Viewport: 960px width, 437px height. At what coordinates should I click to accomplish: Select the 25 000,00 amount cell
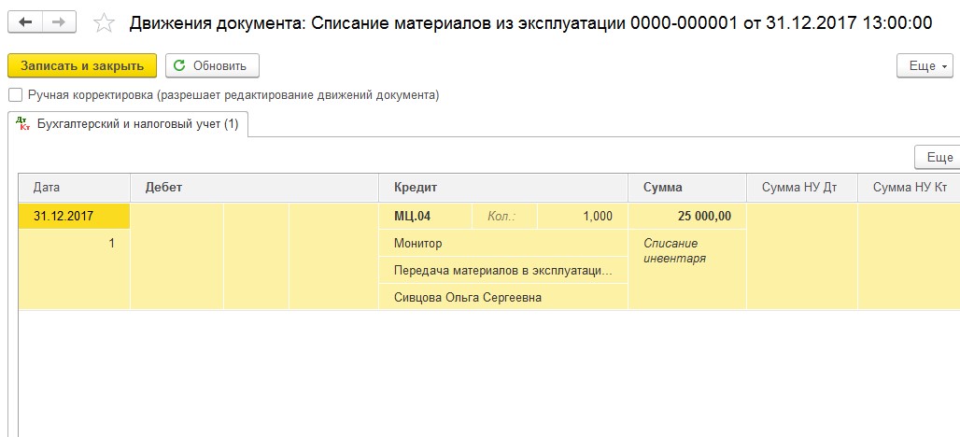686,217
